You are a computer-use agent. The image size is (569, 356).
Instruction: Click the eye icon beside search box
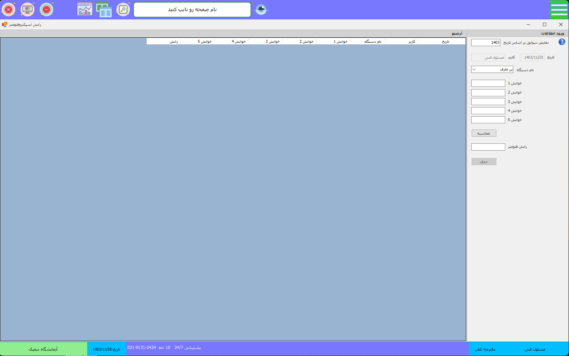pyautogui.click(x=261, y=9)
